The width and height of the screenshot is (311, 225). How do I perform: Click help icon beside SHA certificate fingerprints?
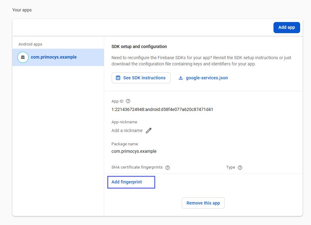click(x=167, y=168)
